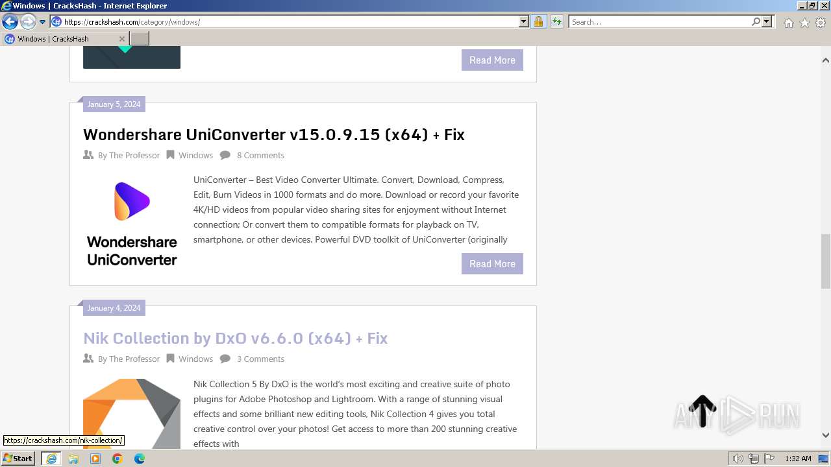
Task: Click the vertical scrollbar thumb
Action: [826, 261]
